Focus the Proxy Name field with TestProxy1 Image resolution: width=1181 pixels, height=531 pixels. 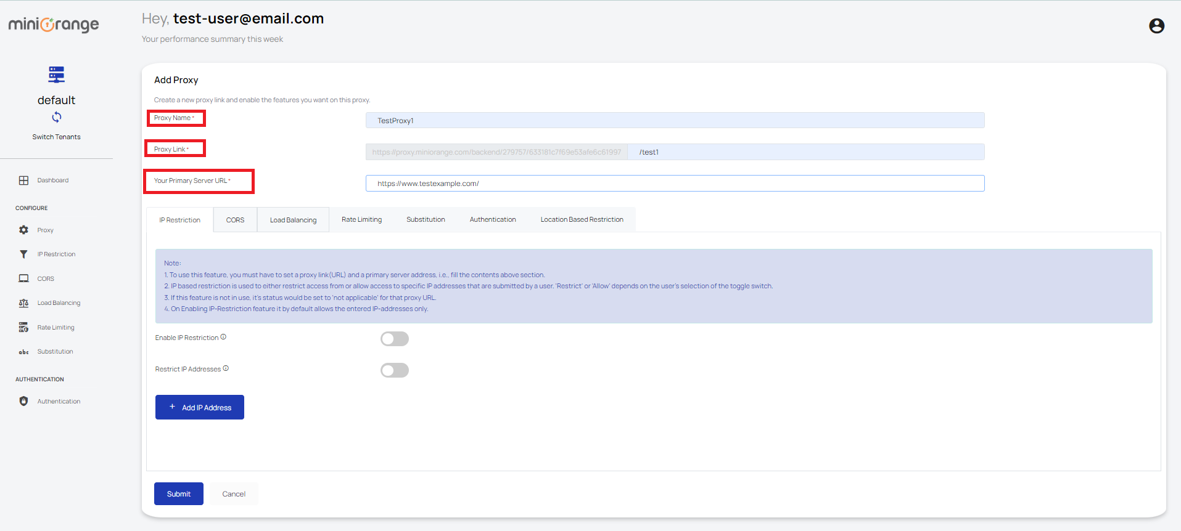tap(675, 120)
